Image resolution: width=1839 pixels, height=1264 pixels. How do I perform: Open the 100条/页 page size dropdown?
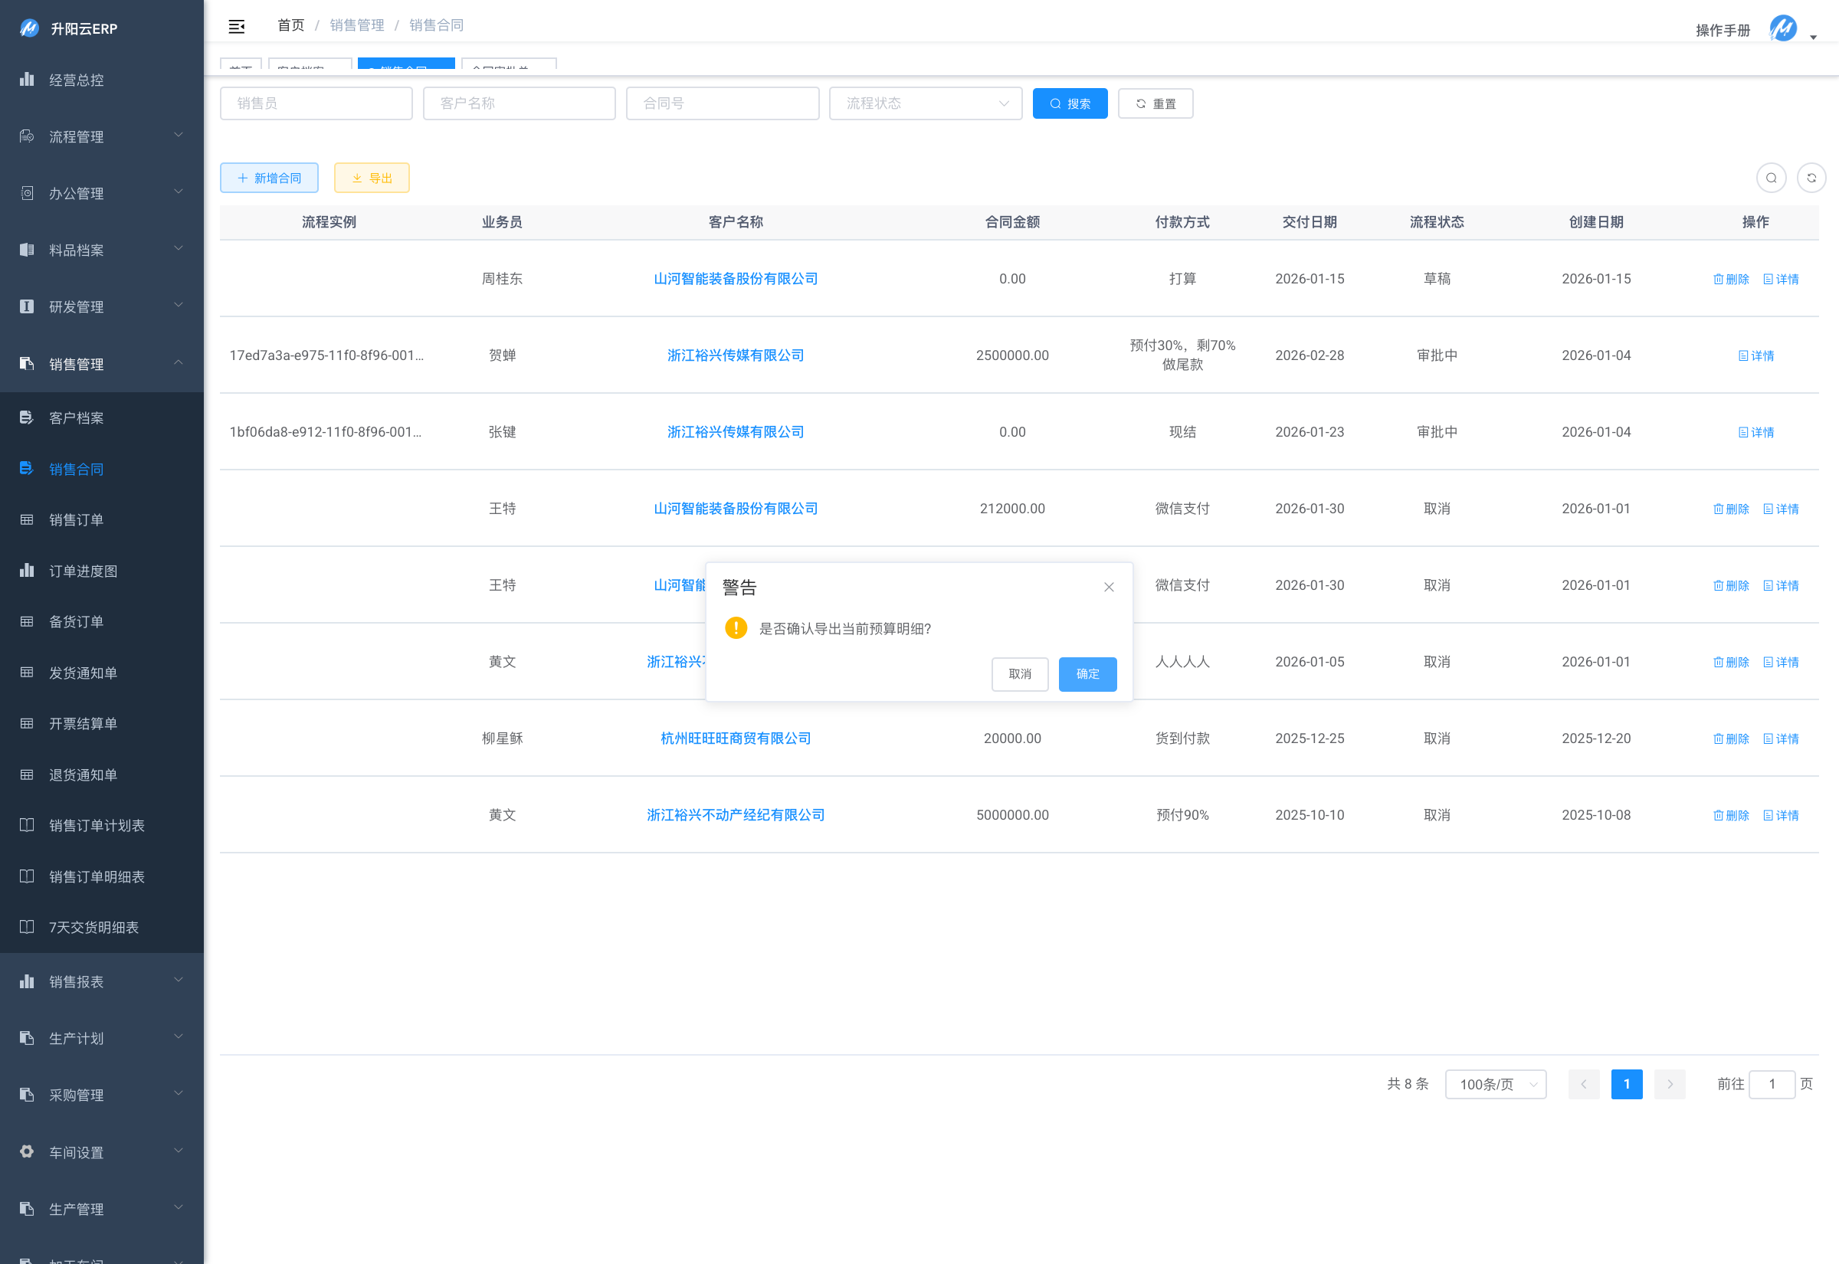[1495, 1084]
